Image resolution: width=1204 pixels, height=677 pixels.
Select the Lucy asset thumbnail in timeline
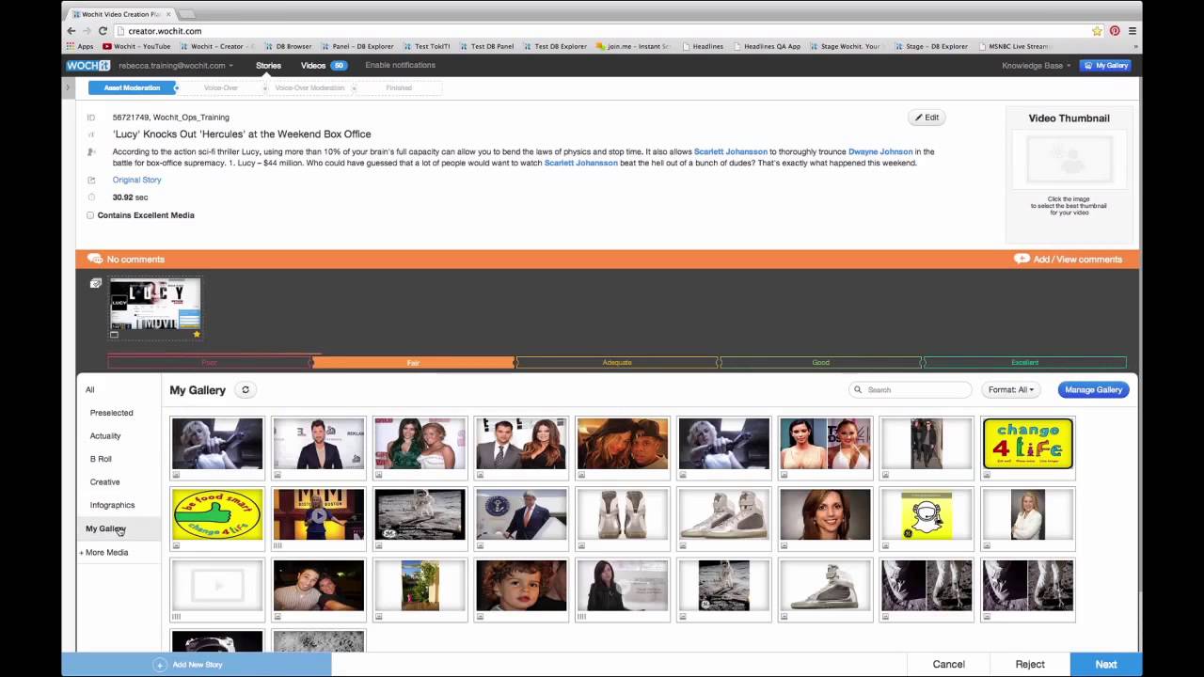(x=155, y=307)
